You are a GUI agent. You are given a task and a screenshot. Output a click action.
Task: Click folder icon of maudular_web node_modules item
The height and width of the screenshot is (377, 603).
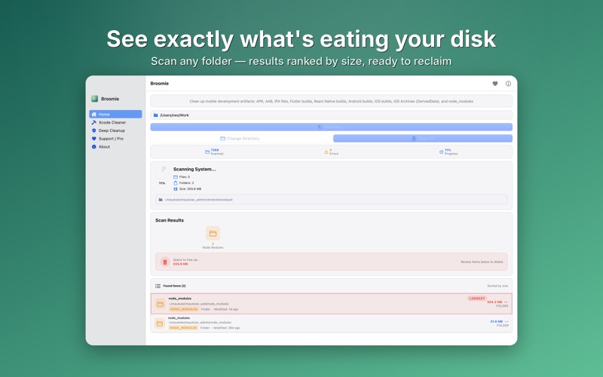click(x=161, y=304)
